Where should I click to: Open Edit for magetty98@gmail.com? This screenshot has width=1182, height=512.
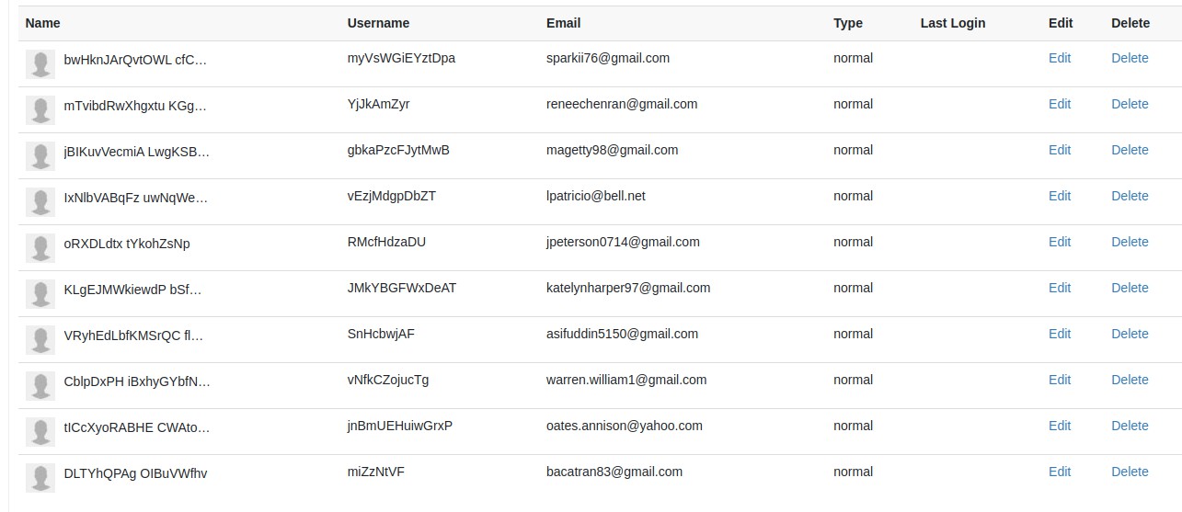pyautogui.click(x=1060, y=150)
